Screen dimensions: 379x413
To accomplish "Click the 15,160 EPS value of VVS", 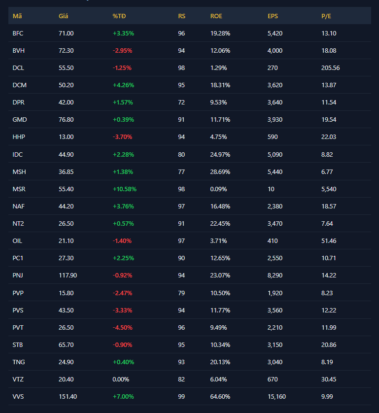I will click(x=276, y=397).
